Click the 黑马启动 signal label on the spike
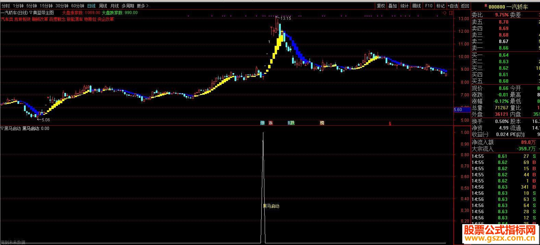Image resolution: width=540 pixels, height=245 pixels. pyautogui.click(x=271, y=206)
